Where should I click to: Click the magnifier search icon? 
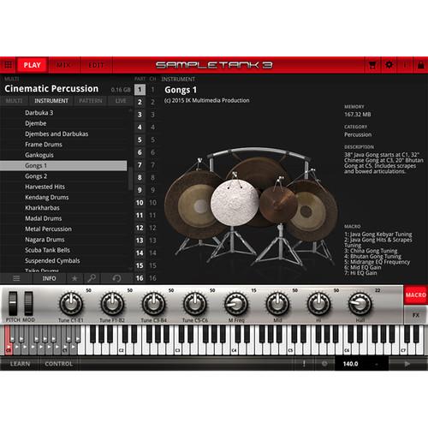(x=92, y=278)
